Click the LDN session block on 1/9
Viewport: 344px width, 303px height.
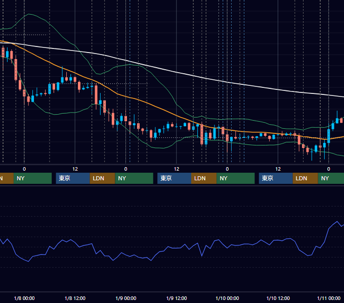point(204,178)
